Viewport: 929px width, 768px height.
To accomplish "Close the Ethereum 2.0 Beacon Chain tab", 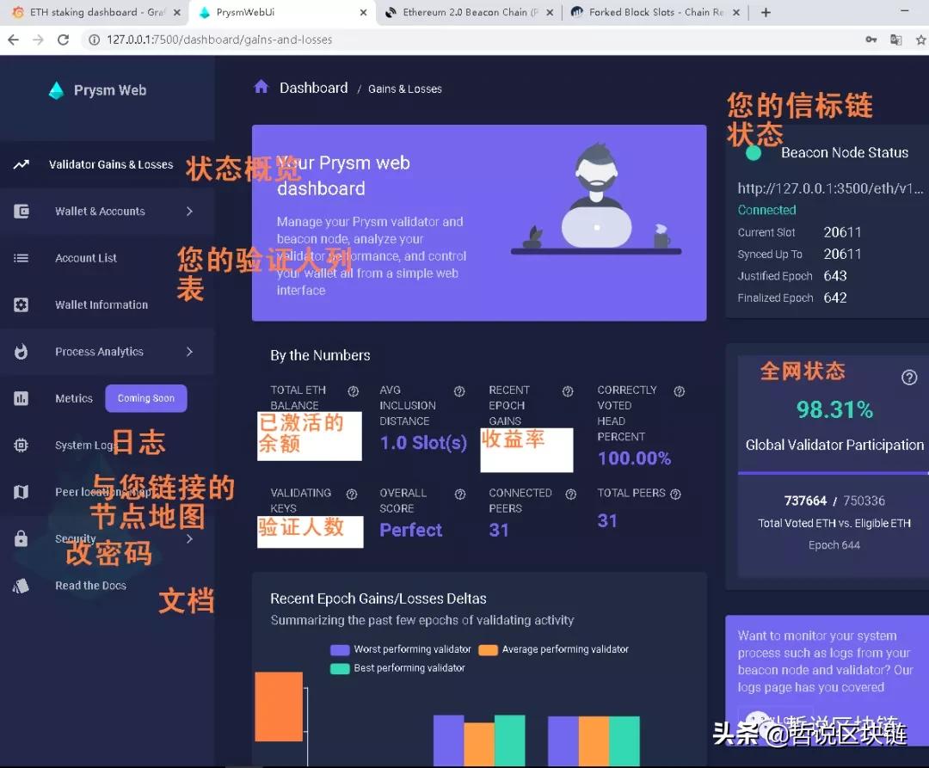I will (550, 12).
